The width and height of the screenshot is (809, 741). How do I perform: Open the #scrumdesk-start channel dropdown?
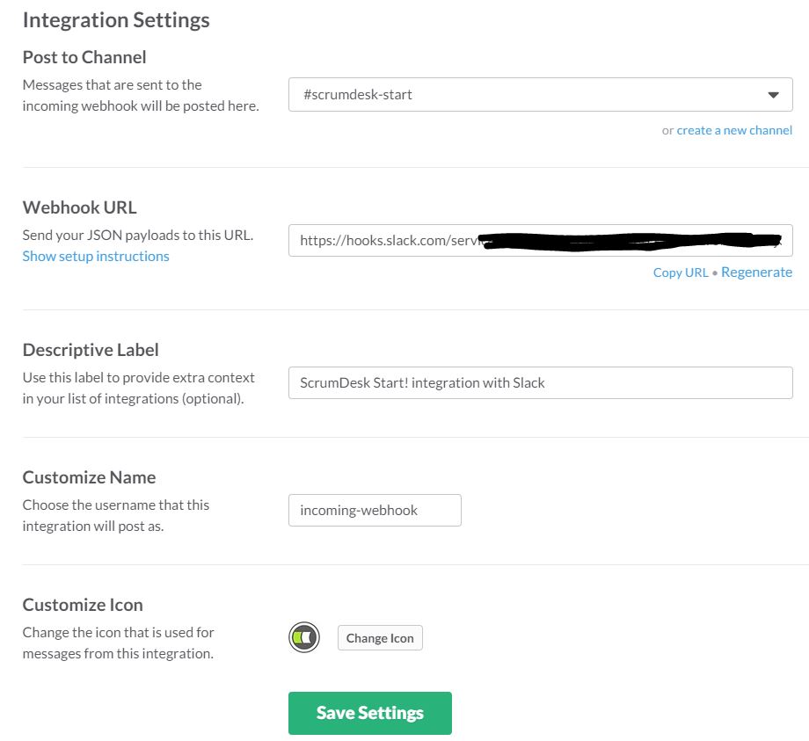[540, 94]
